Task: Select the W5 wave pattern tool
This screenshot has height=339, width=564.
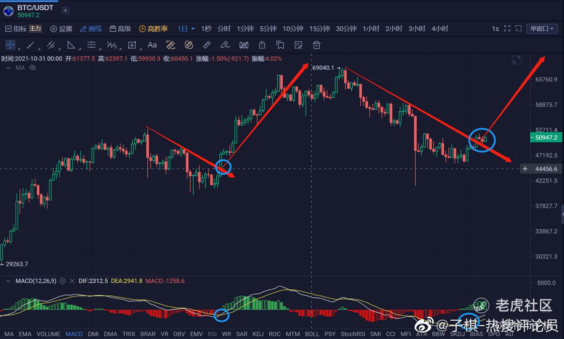Action: pos(112,45)
